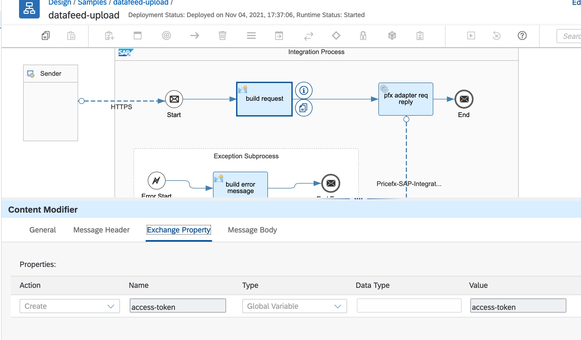Image resolution: width=581 pixels, height=340 pixels.
Task: Click the delete trash icon in the toolbar
Action: (x=222, y=36)
